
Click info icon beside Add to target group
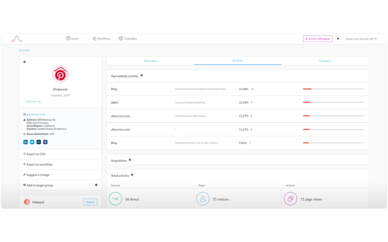pos(96,185)
